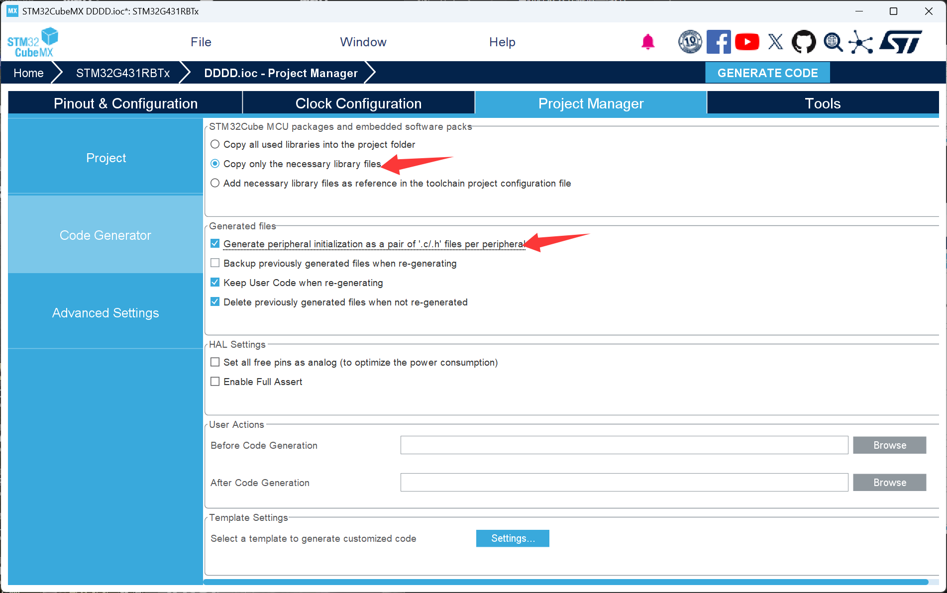Click the GENERATE CODE button
947x593 pixels.
767,73
